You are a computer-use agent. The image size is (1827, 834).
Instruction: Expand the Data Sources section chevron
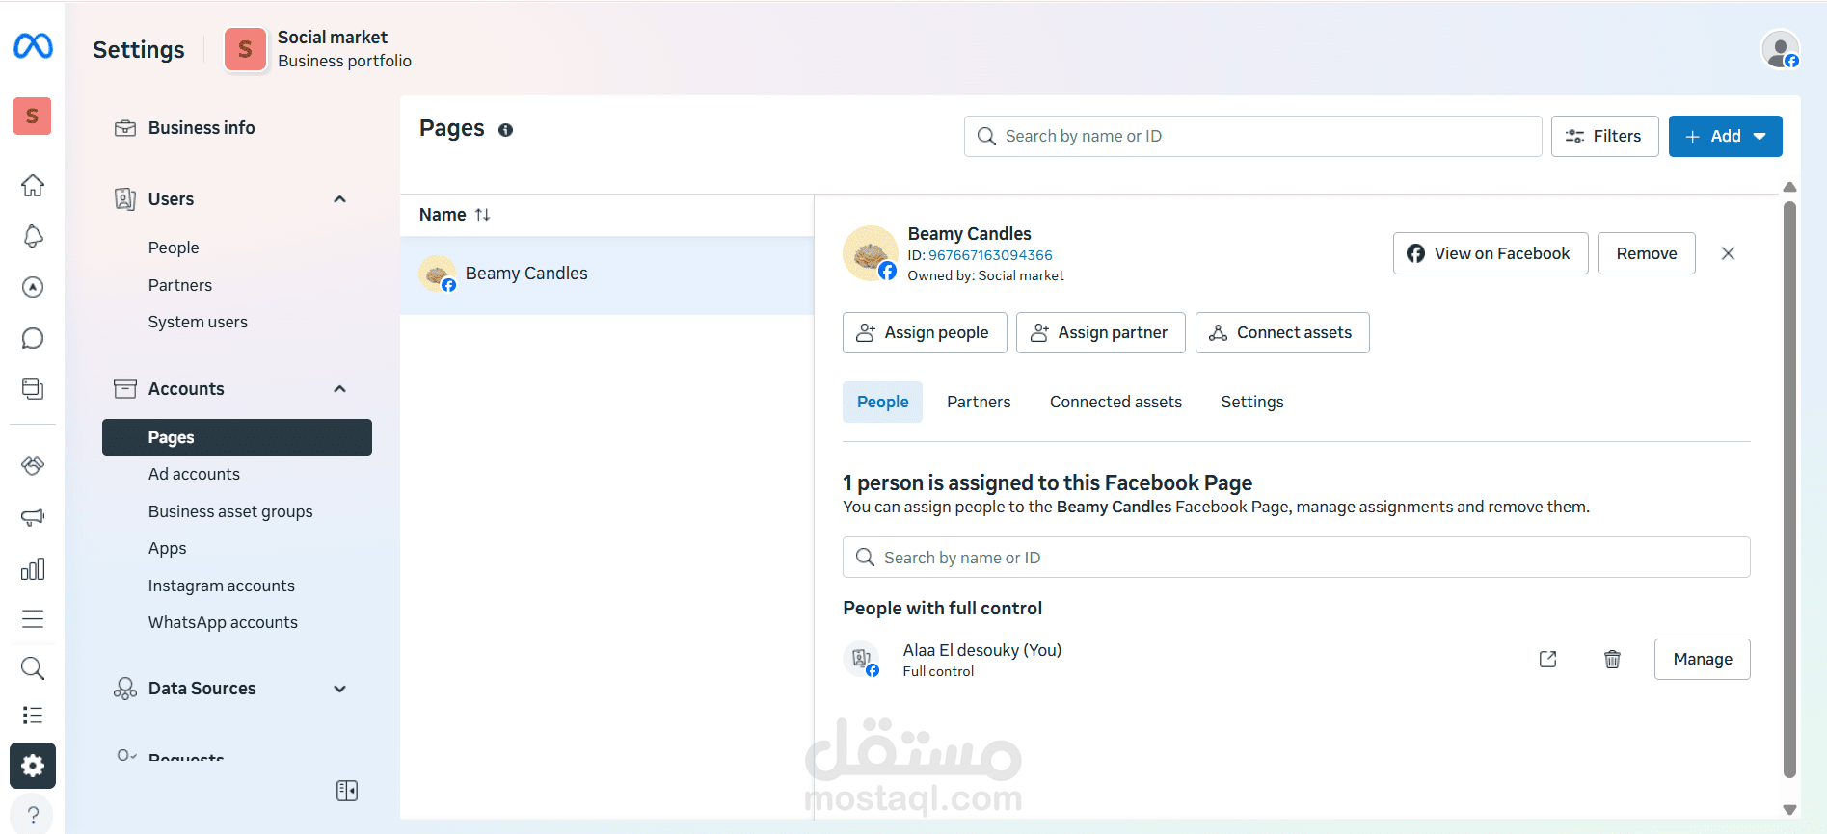click(x=339, y=689)
